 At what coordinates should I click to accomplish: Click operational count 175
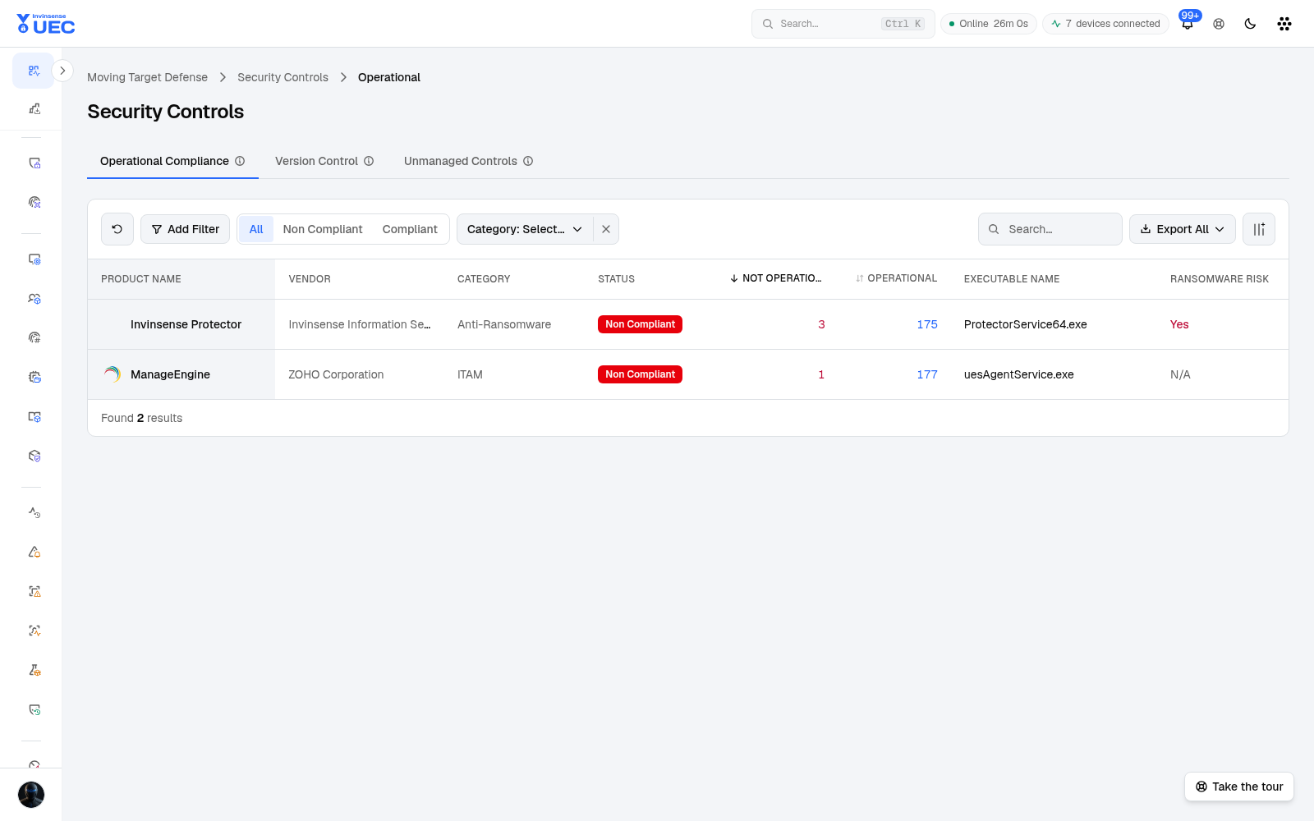pos(927,324)
